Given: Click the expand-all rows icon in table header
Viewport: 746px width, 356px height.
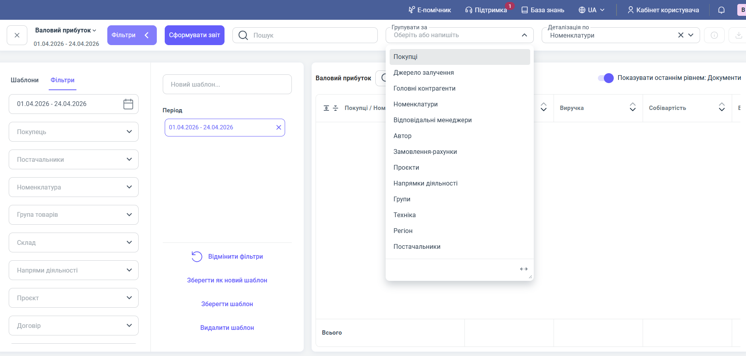Looking at the screenshot, I should click(x=326, y=108).
